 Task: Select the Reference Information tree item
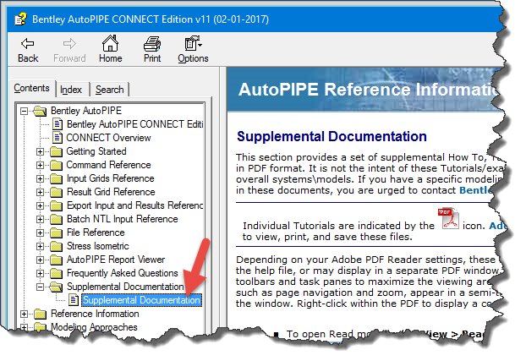(x=95, y=314)
